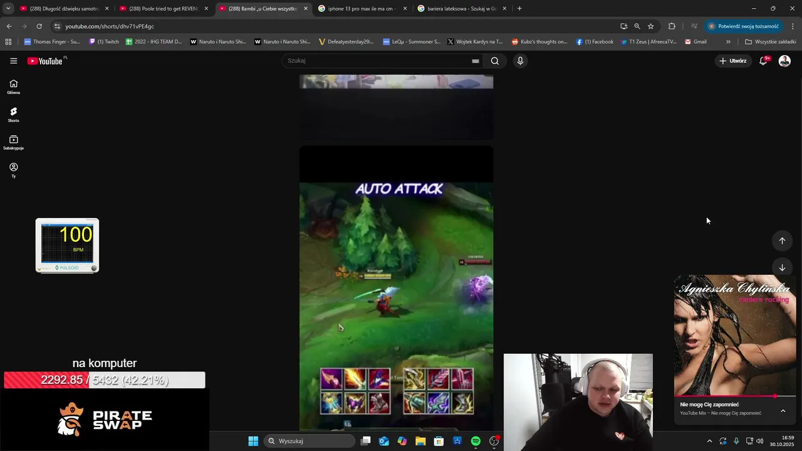Image resolution: width=802 pixels, height=451 pixels.
Task: Click the taskbar Wyszukaj search box
Action: (310, 441)
